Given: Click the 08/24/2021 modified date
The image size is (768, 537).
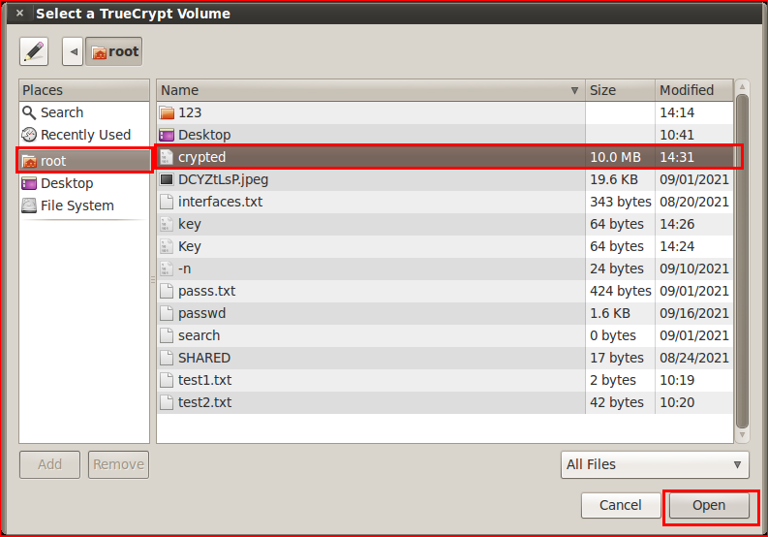Looking at the screenshot, I should click(694, 358).
